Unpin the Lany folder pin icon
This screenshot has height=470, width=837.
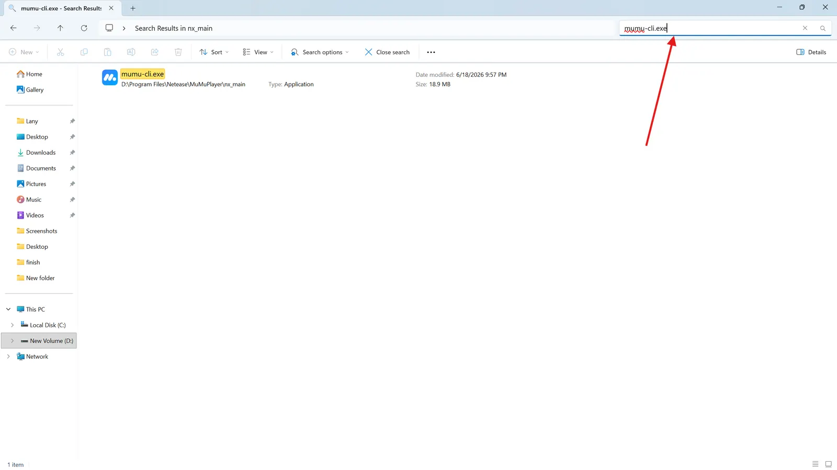click(72, 121)
